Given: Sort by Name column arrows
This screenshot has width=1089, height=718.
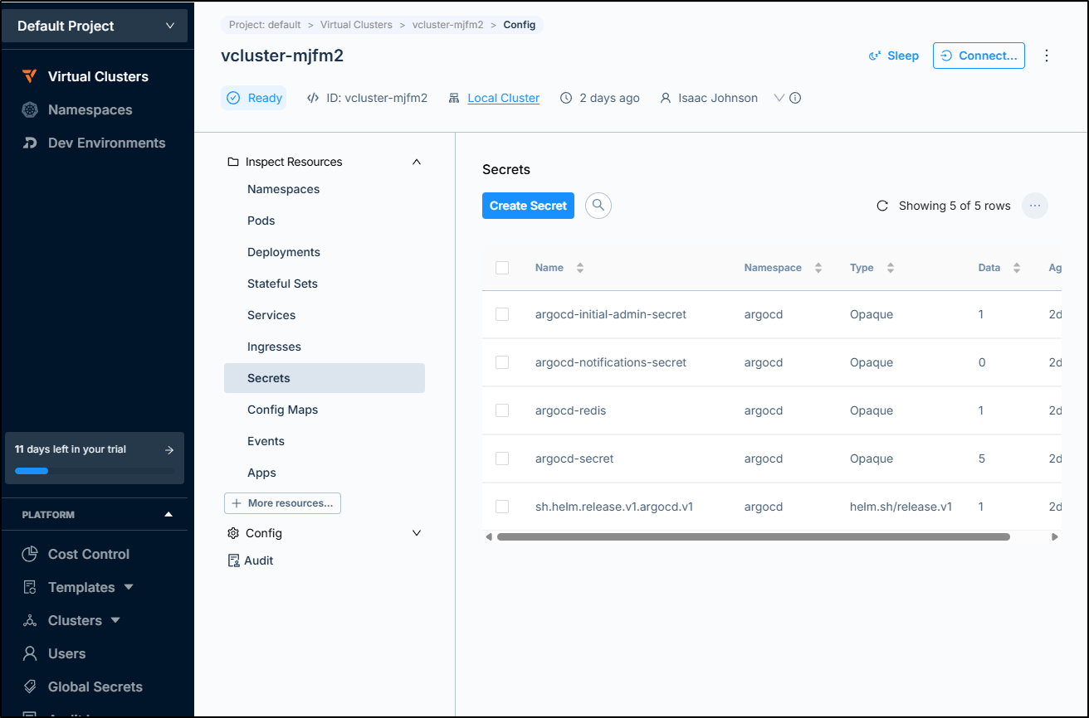Looking at the screenshot, I should click(580, 268).
